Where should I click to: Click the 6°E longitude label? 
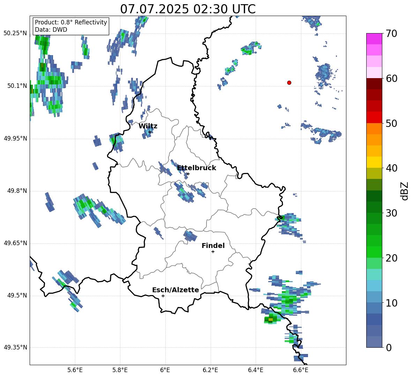click(x=165, y=370)
